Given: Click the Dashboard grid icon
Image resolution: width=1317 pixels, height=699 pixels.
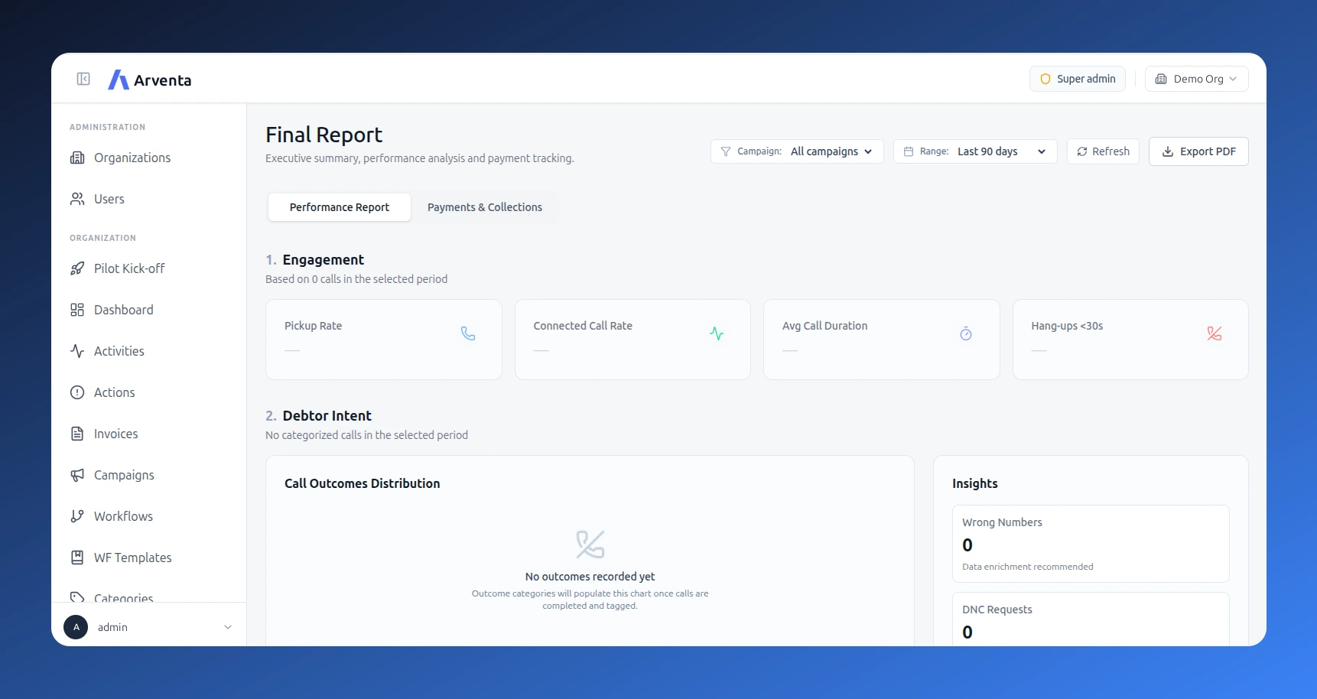Looking at the screenshot, I should pyautogui.click(x=77, y=310).
